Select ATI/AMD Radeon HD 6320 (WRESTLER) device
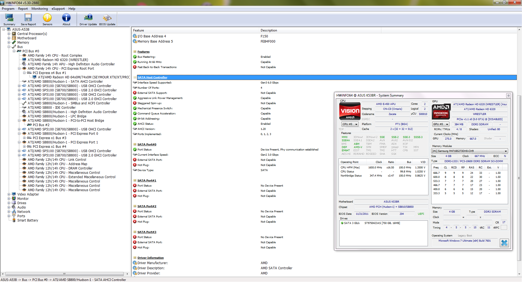The image size is (522, 282). (x=58, y=60)
